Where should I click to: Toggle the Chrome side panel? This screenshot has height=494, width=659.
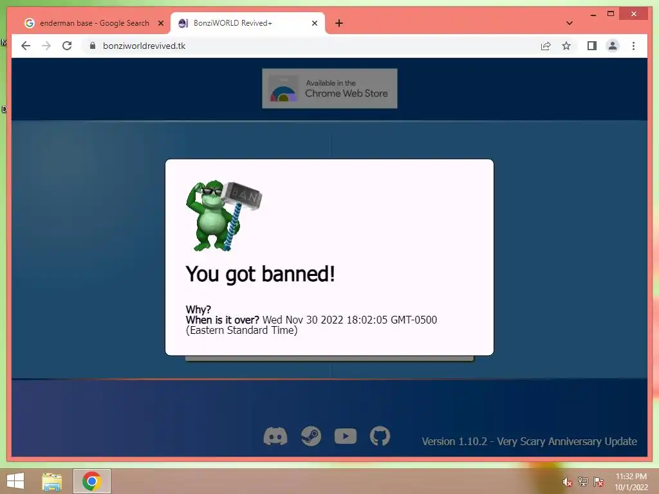[592, 46]
